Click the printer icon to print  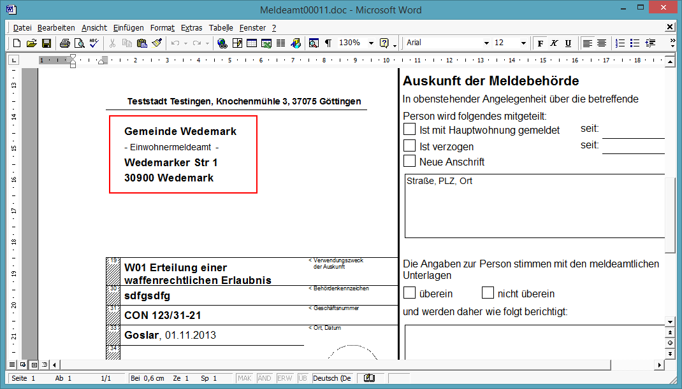[x=64, y=43]
